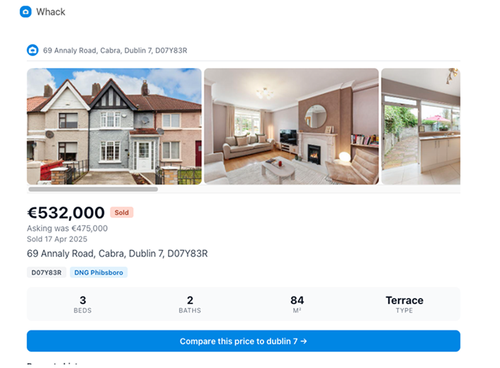Open the kitchen and garden photo
Viewport: 500px width, 368px height.
(421, 126)
